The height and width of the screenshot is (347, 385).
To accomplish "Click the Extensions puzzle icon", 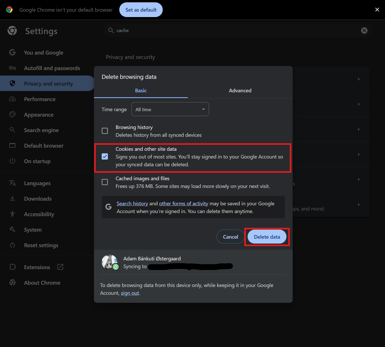I will [x=12, y=267].
